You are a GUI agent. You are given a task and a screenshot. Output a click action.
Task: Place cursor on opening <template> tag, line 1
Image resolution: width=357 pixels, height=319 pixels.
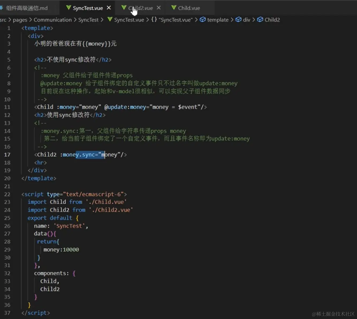[37, 28]
